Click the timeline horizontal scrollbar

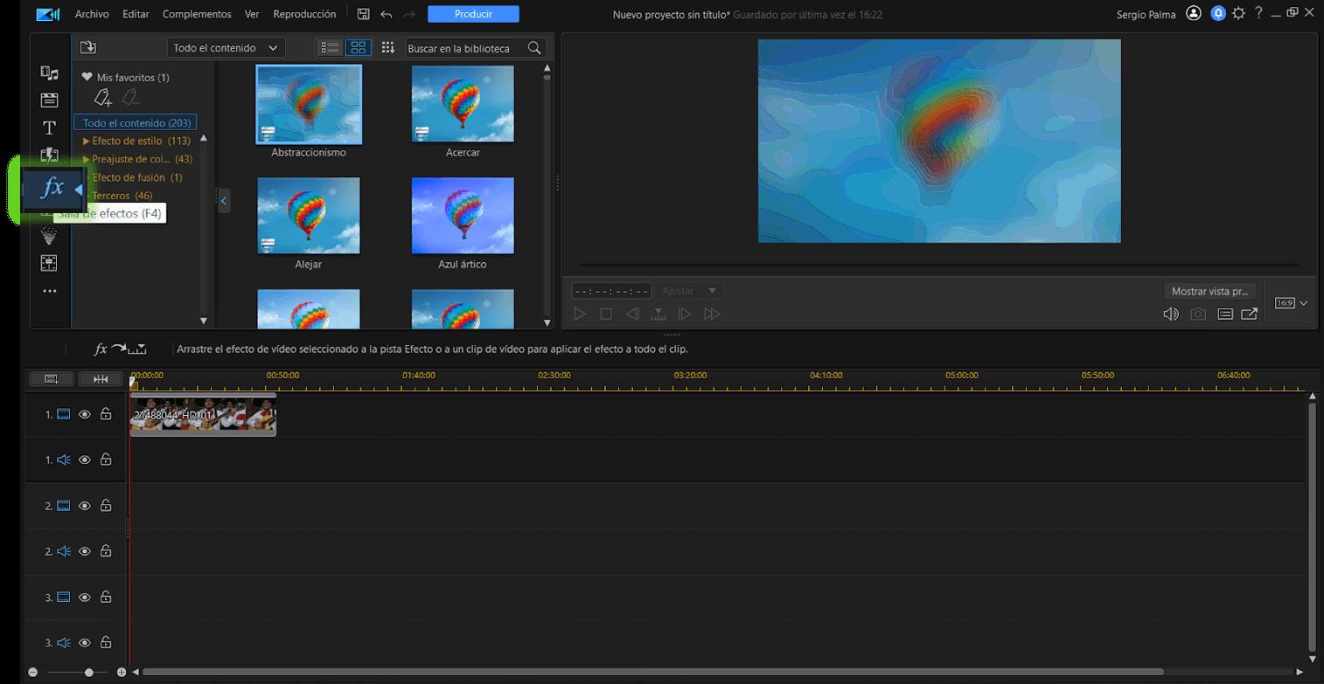coord(653,672)
